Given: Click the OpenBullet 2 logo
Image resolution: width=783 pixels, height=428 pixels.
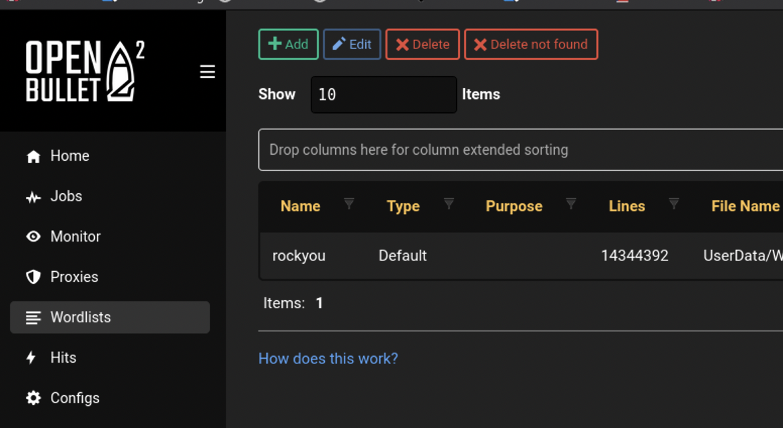Looking at the screenshot, I should [x=85, y=71].
